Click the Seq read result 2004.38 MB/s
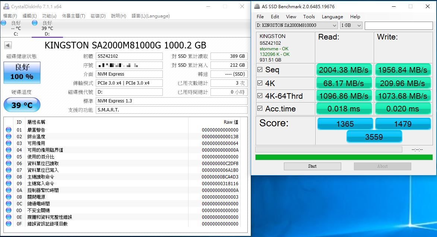Screen dimensions: 437x237 tap(344, 70)
